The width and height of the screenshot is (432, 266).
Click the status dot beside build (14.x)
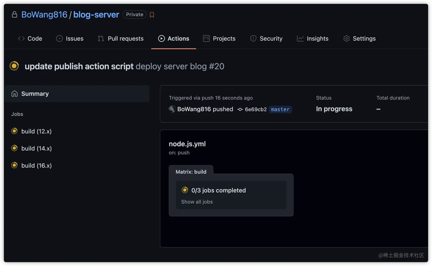pyautogui.click(x=14, y=148)
